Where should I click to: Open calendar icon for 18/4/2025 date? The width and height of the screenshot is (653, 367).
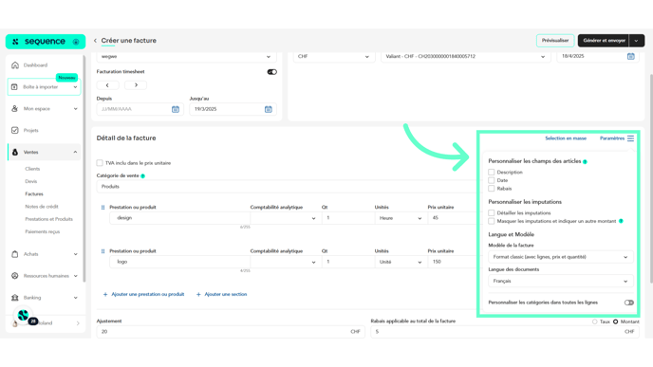631,56
